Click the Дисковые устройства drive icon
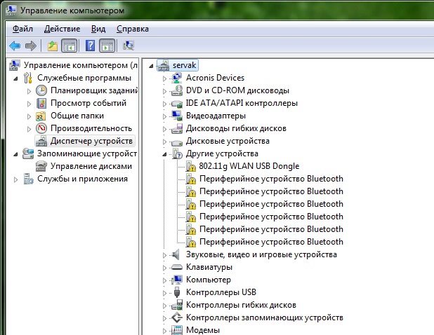This screenshot has width=434, height=335. click(176, 142)
